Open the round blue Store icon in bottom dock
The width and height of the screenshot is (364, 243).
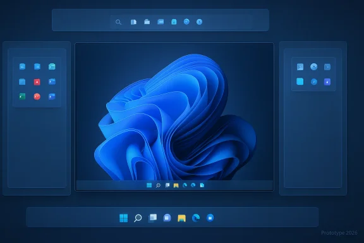[210, 218]
